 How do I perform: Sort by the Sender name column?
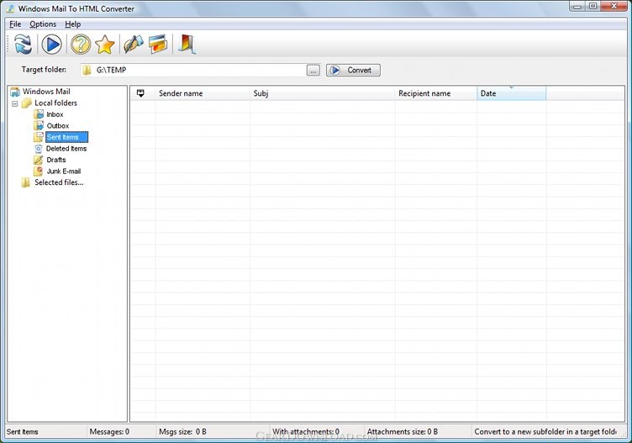coord(203,93)
